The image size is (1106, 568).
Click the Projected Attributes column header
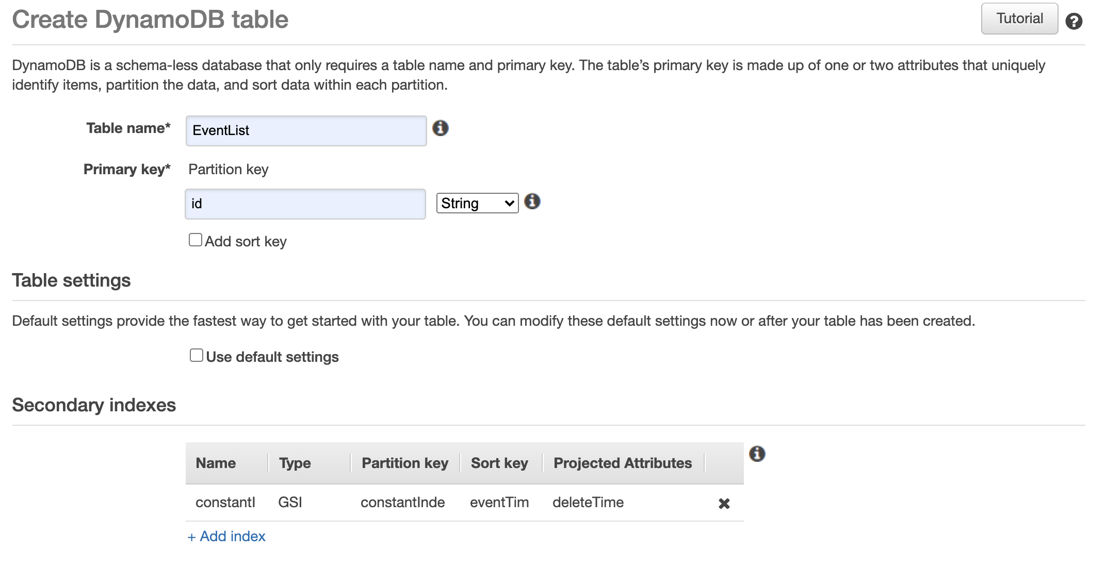(x=622, y=463)
